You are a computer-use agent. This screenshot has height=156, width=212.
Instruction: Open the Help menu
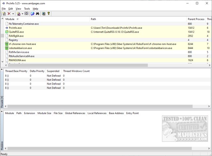(x=35, y=9)
